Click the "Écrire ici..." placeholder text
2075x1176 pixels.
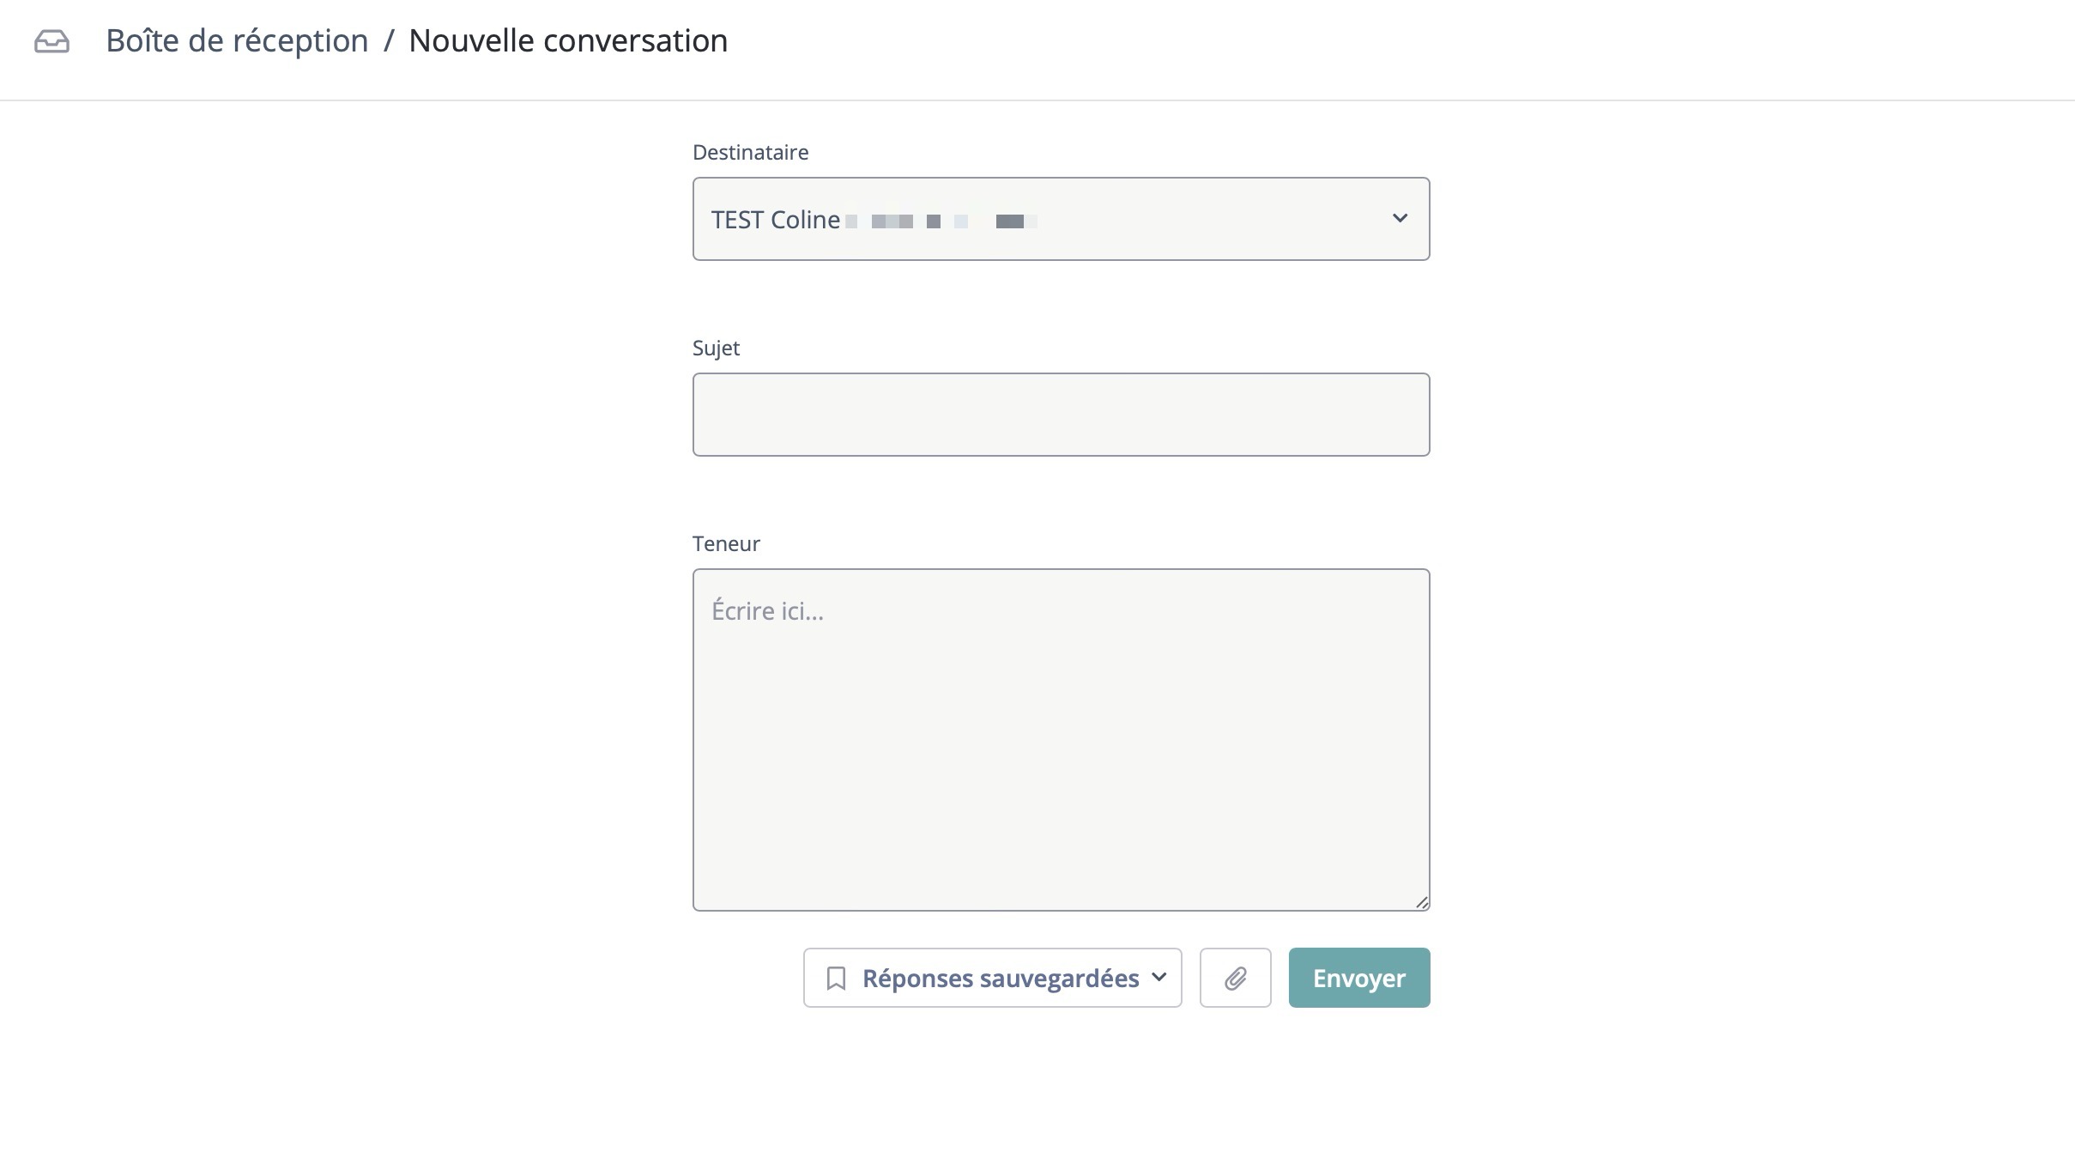click(767, 611)
